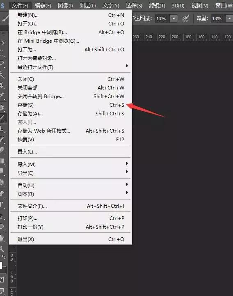Select the Crop tool
This screenshot has height=296, width=233.
pyautogui.click(x=2, y=85)
